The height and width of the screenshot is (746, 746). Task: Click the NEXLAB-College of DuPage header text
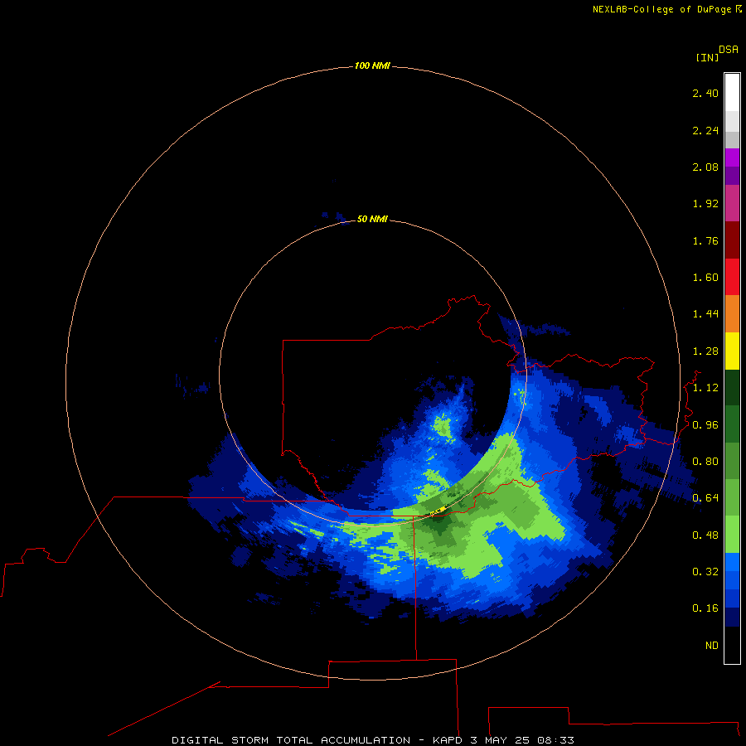667,9
